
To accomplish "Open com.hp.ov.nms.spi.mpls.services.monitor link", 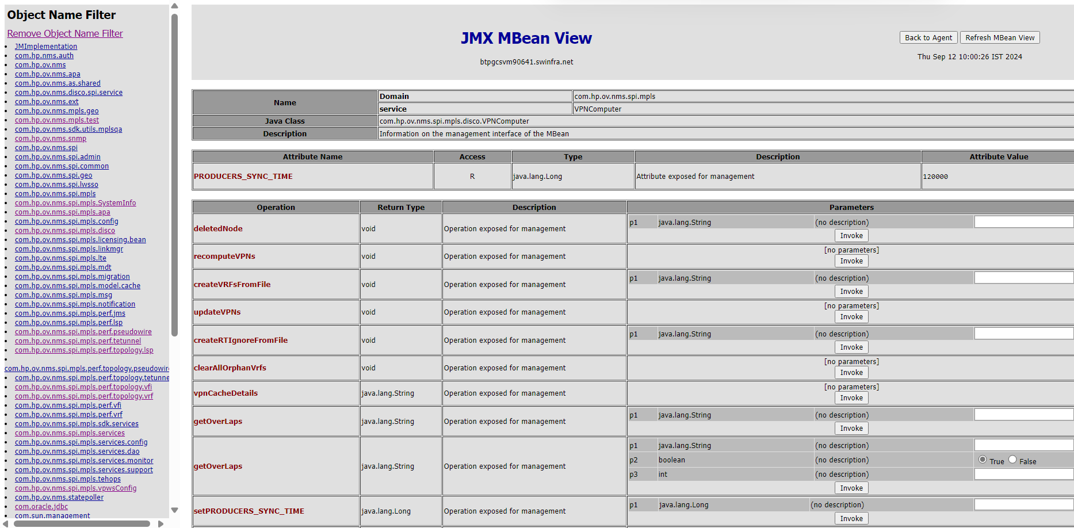I will (x=84, y=461).
